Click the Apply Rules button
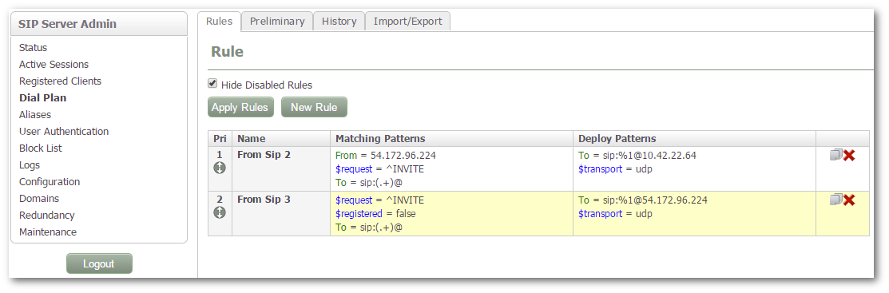 pos(240,107)
